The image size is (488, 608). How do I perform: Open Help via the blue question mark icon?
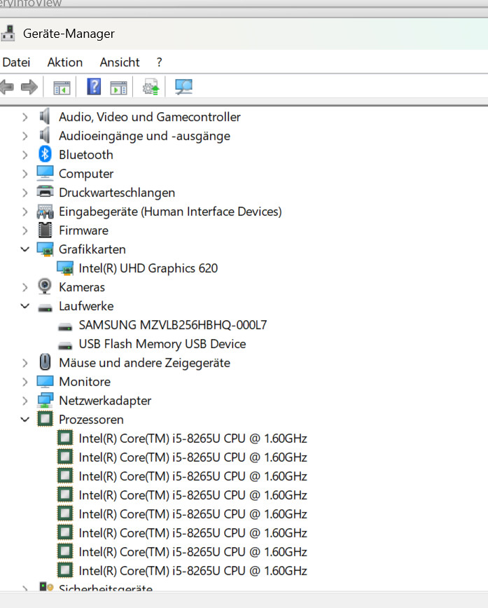(94, 87)
